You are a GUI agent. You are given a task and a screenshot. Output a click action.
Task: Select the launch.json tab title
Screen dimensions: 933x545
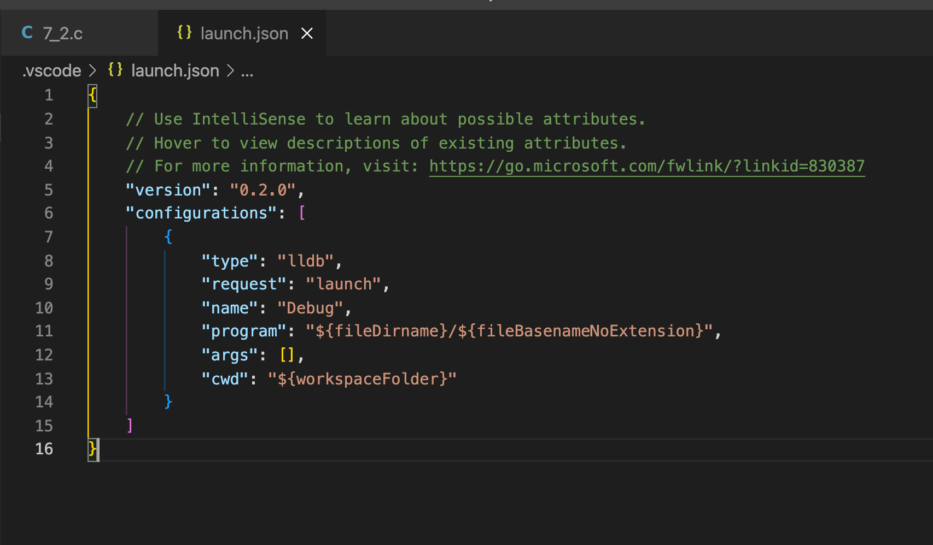point(244,33)
